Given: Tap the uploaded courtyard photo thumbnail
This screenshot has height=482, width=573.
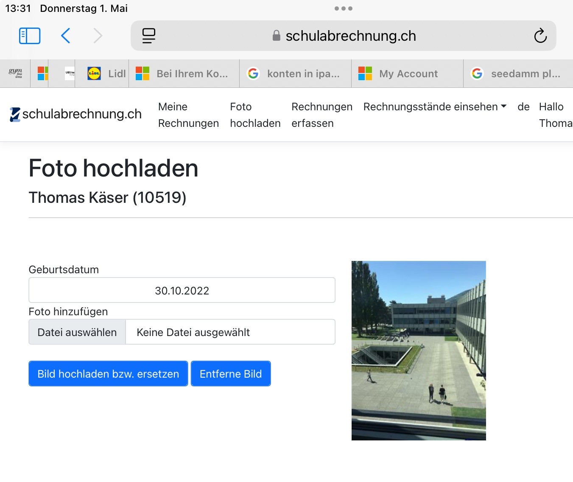Looking at the screenshot, I should pyautogui.click(x=419, y=350).
